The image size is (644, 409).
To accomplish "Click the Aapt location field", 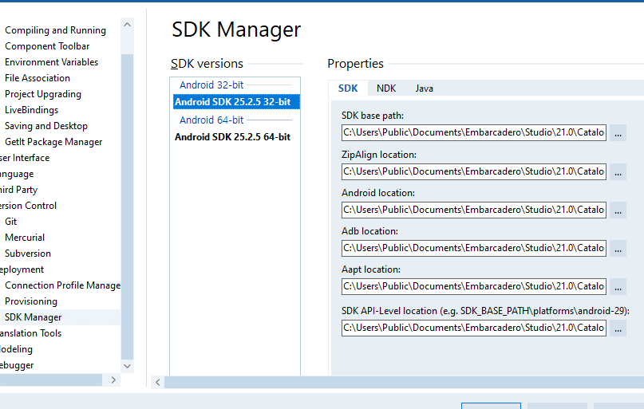I will pos(474,286).
